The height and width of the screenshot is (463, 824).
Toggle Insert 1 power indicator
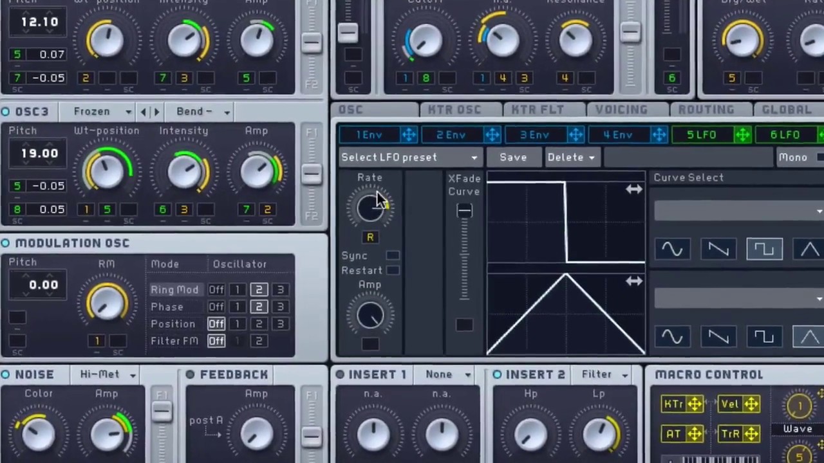(339, 374)
